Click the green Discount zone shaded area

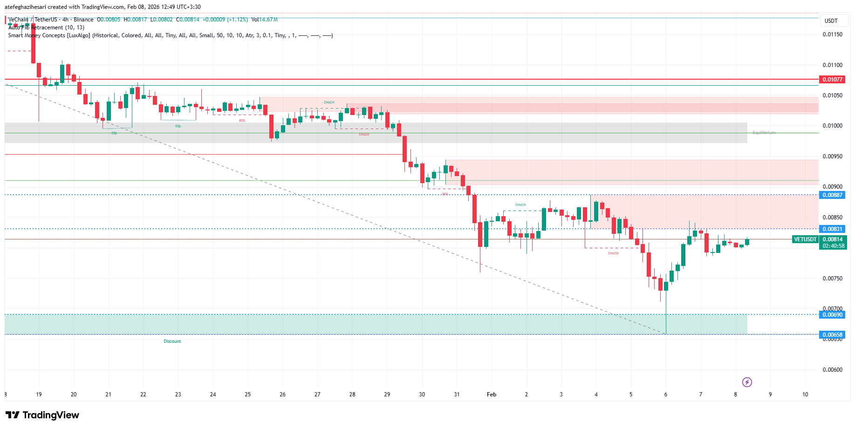click(373, 324)
